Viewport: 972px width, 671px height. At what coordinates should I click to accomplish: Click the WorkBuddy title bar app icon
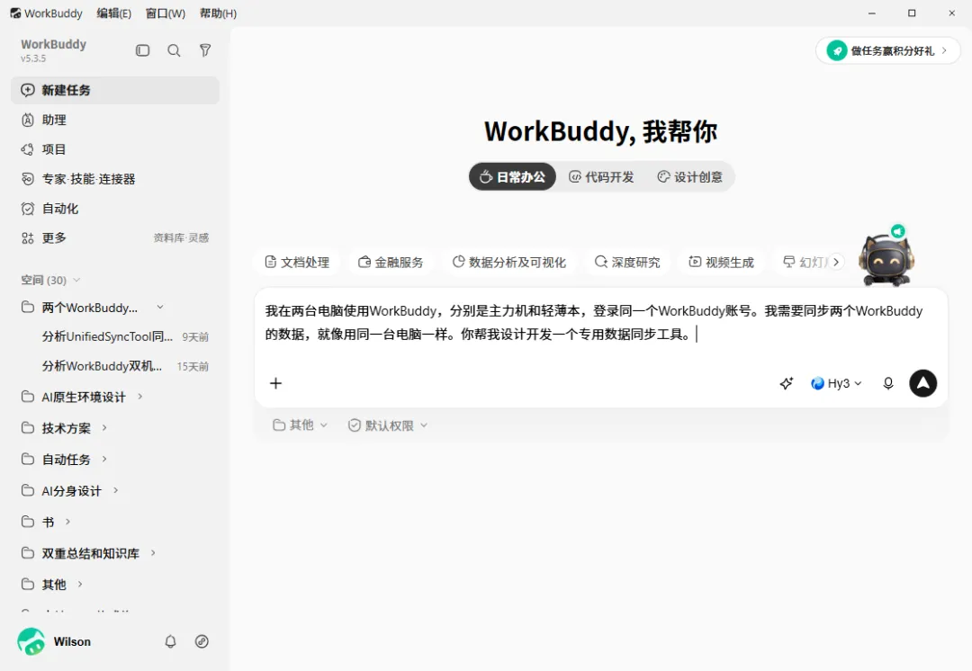tap(15, 13)
